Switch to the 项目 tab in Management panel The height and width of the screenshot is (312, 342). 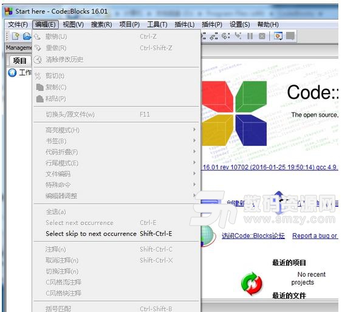[x=19, y=61]
